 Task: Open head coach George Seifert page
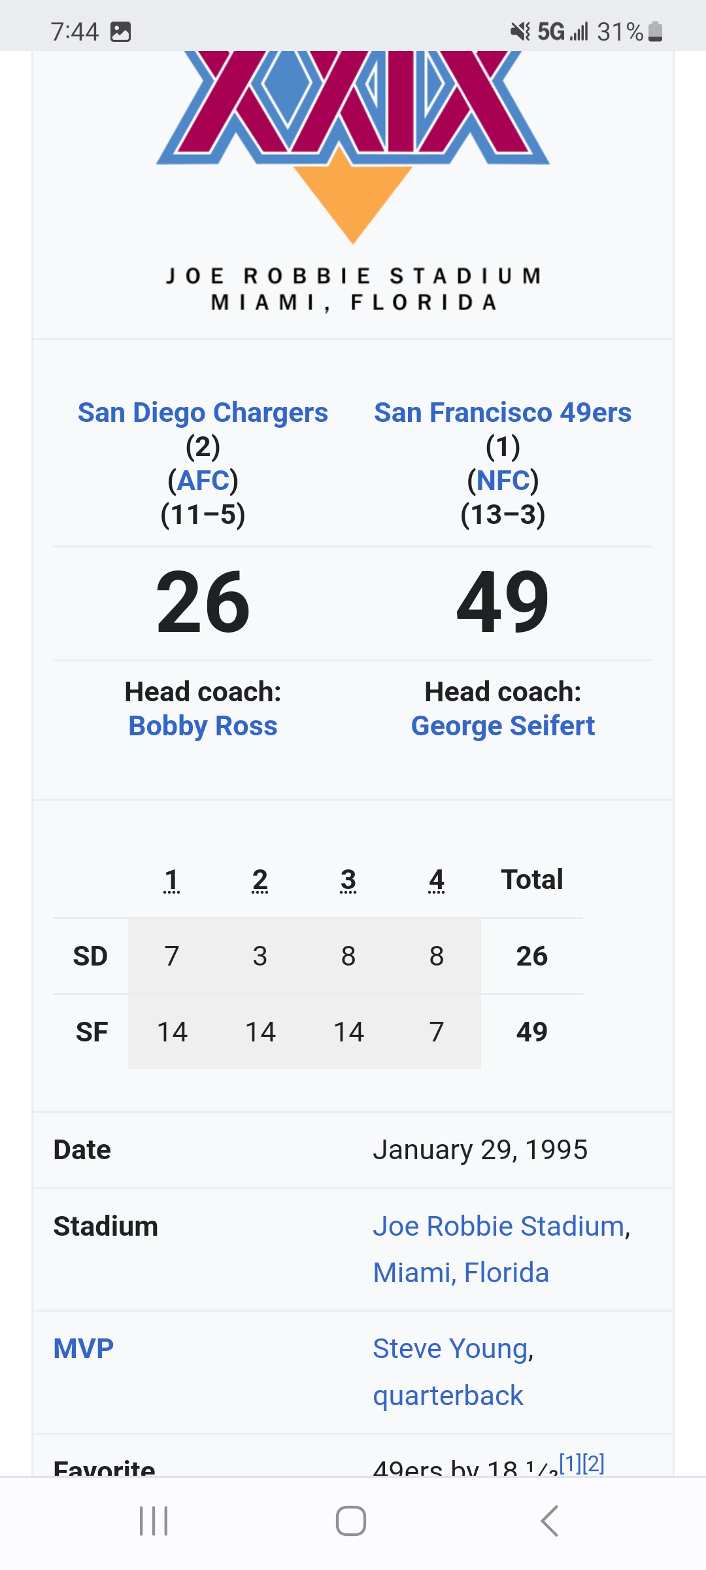503,726
